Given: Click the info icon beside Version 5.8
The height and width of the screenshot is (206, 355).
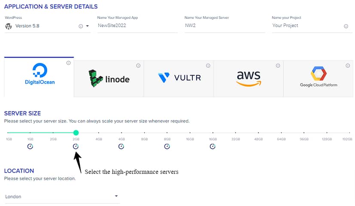Looking at the screenshot, I should (x=81, y=26).
